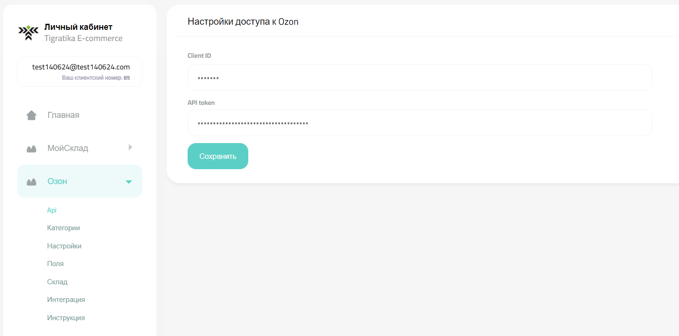Viewport: 679px width, 336px height.
Task: Open the Поля submenu item
Action: [x=56, y=264]
